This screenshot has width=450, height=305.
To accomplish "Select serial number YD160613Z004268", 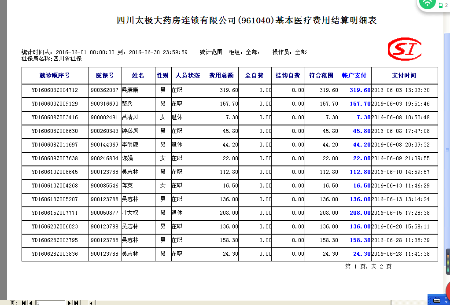I will pos(55,186).
